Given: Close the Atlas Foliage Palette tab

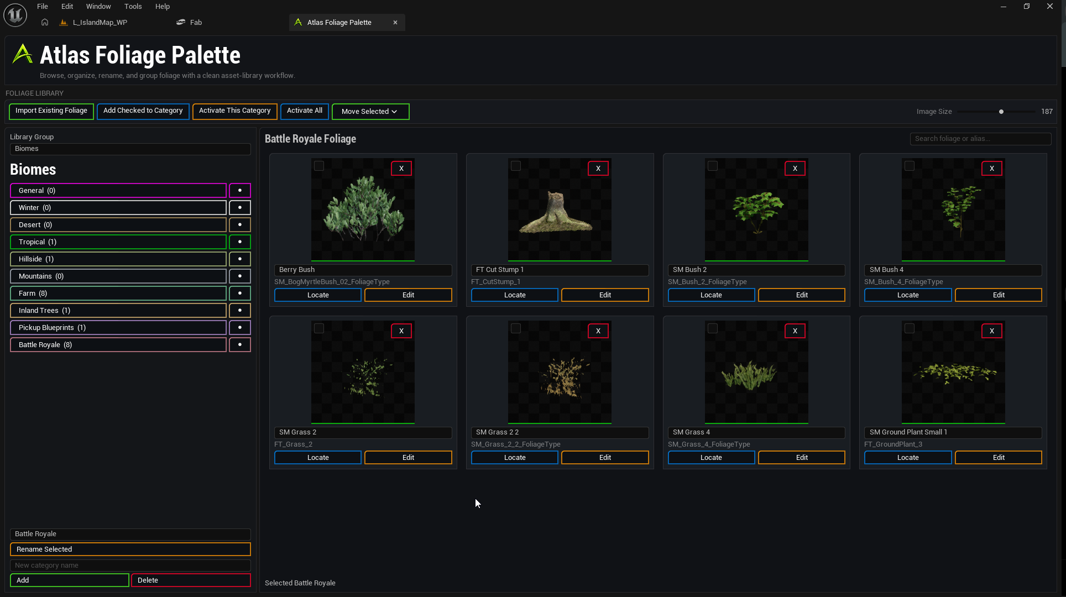Looking at the screenshot, I should point(395,23).
